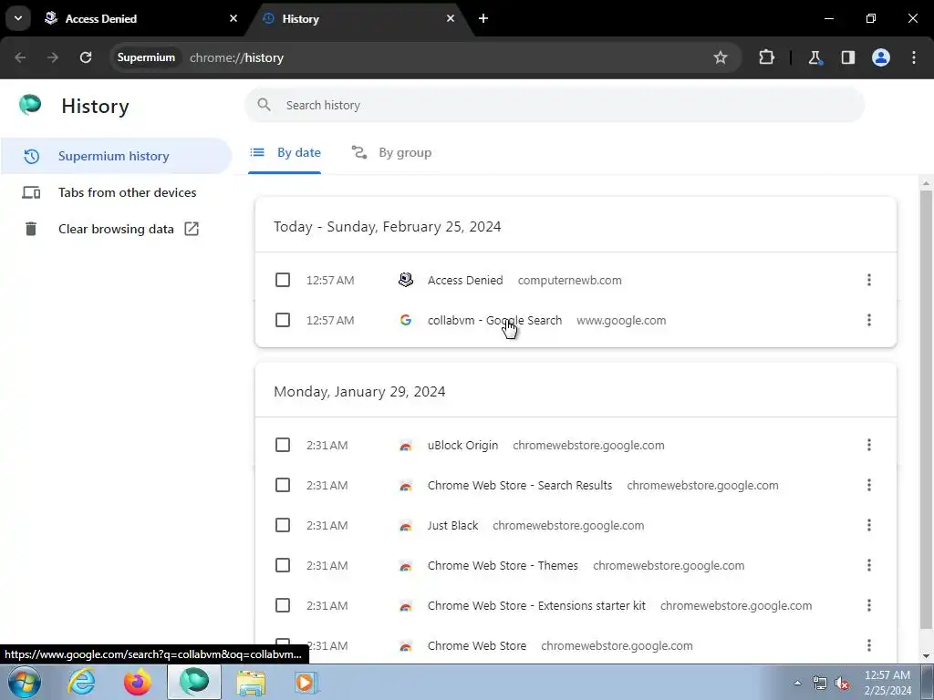Bookmark this page with the star icon
934x700 pixels.
[x=721, y=57]
